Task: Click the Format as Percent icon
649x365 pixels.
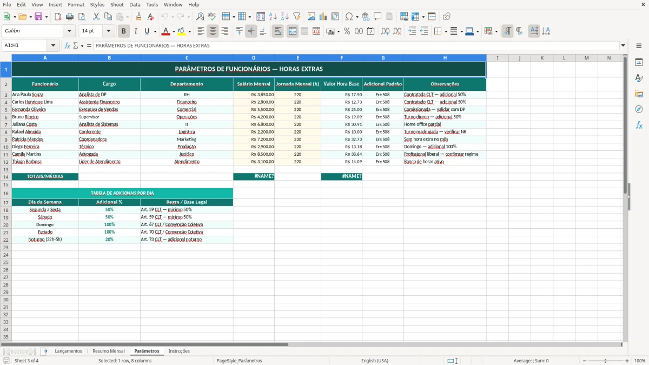Action: pyautogui.click(x=347, y=31)
